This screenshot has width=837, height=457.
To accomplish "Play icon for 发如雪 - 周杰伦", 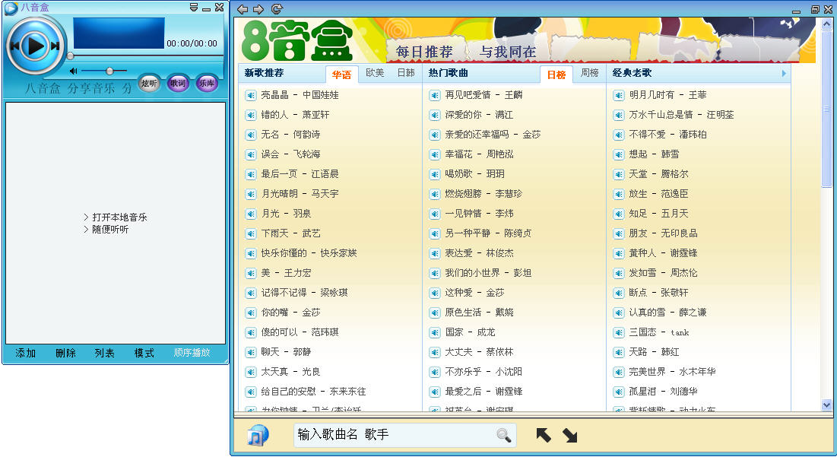I will [x=619, y=273].
